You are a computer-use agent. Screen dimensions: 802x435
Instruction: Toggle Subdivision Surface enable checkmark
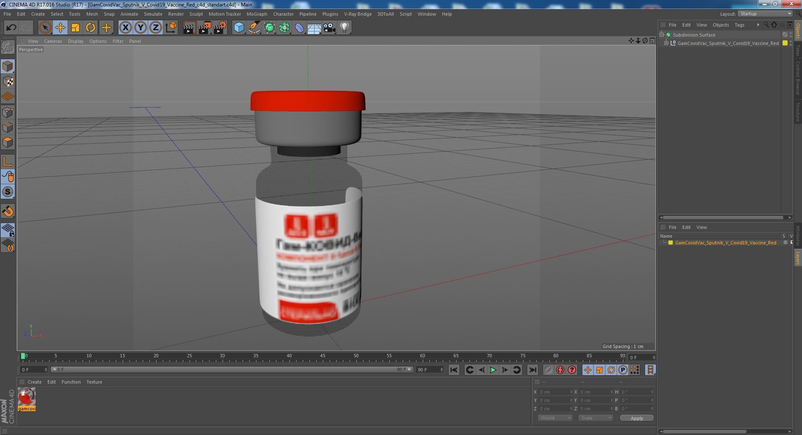click(x=785, y=35)
